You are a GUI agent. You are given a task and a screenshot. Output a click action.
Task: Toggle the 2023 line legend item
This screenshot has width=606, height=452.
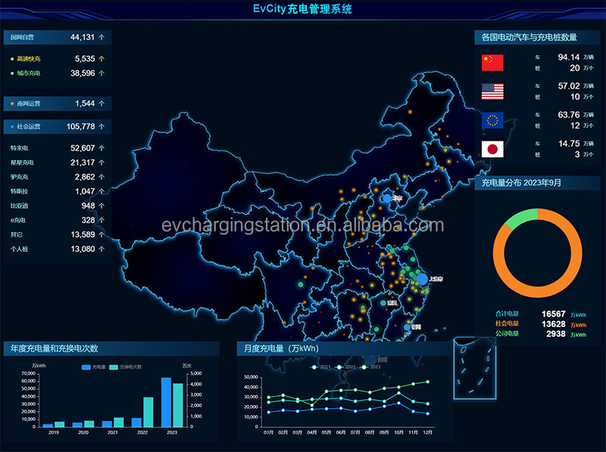click(370, 367)
